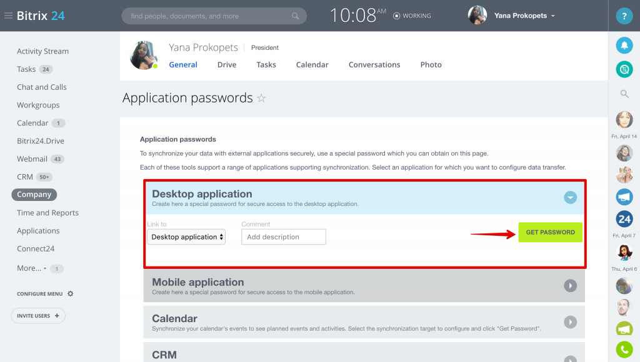The height and width of the screenshot is (362, 640).
Task: Click the GET PASSWORD button
Action: (x=550, y=232)
